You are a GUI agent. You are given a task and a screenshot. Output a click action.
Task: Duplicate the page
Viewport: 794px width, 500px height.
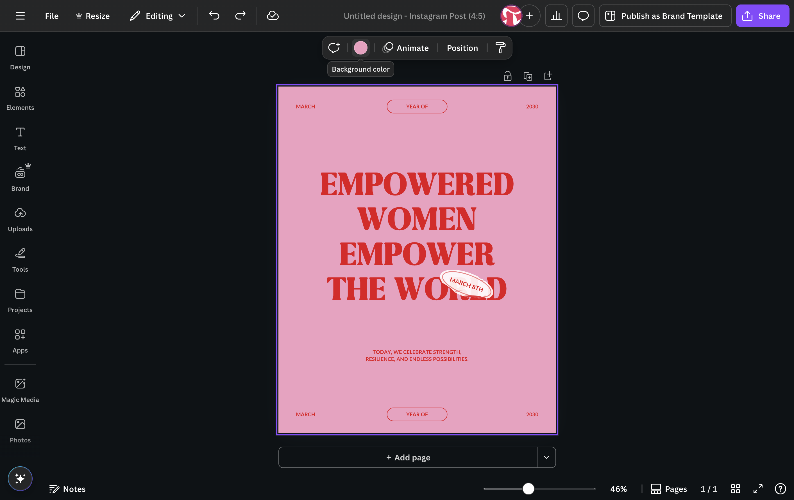point(528,76)
